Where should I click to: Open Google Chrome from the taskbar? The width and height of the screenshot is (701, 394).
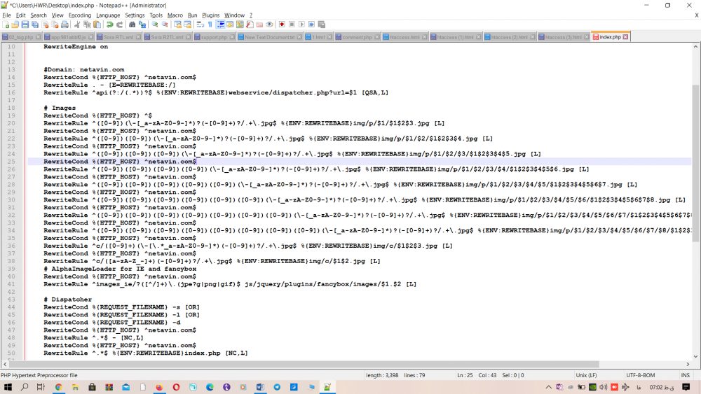[x=58, y=387]
